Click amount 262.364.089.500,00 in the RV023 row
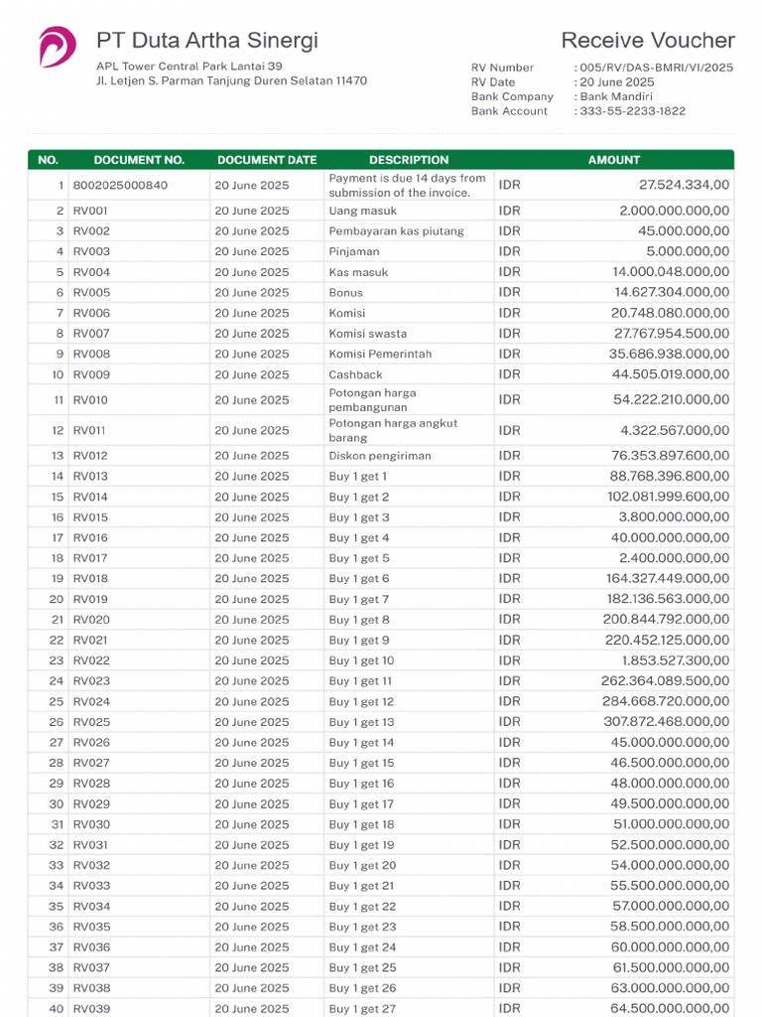The image size is (762, 1017). (x=665, y=681)
